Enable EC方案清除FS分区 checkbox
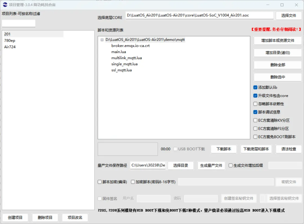 (255, 128)
